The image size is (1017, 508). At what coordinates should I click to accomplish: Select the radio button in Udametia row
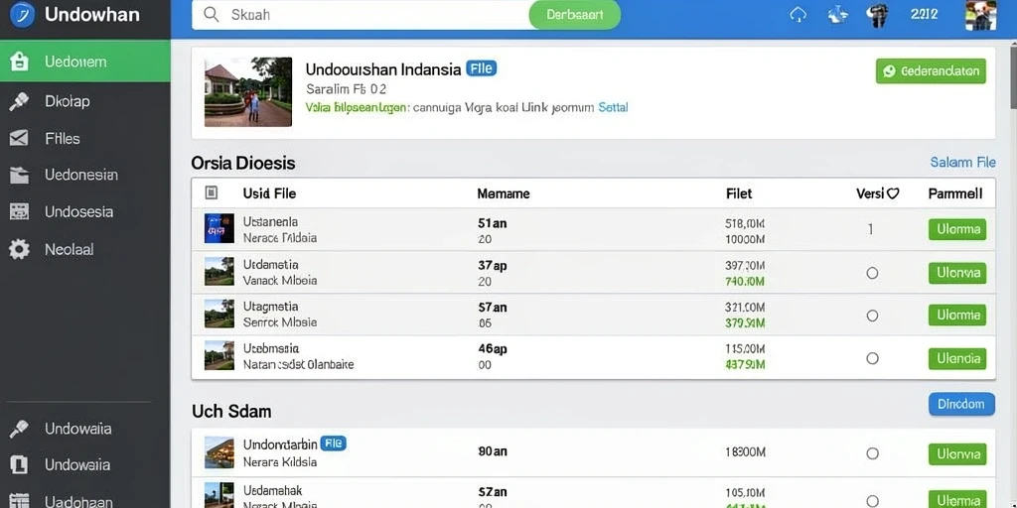coord(872,273)
